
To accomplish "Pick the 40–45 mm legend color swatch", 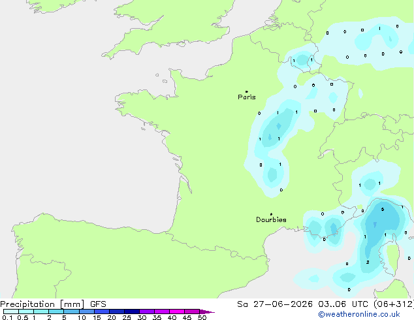I will coord(177,312).
